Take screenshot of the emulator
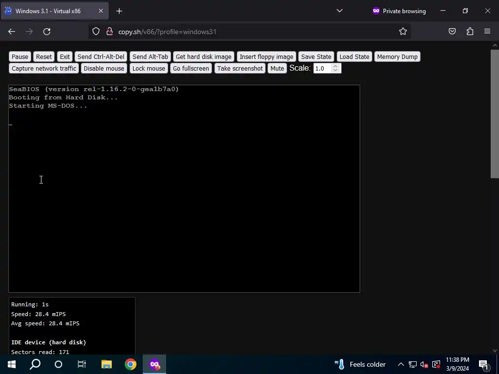Screen dimensions: 499x374 pyautogui.click(x=240, y=68)
